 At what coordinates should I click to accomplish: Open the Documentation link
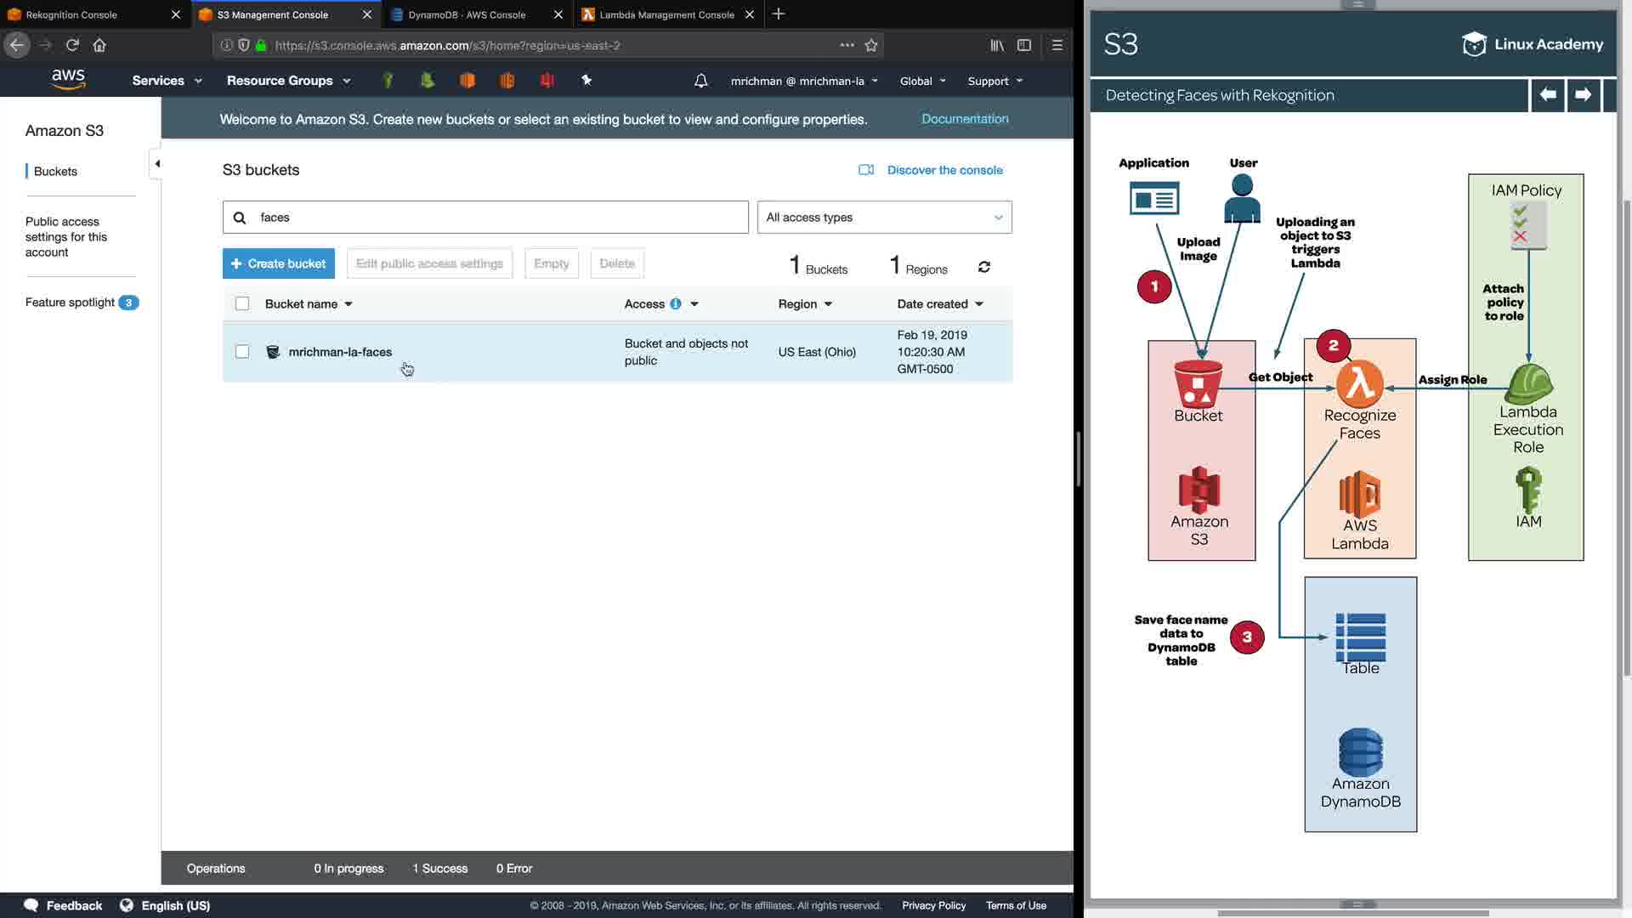965,119
